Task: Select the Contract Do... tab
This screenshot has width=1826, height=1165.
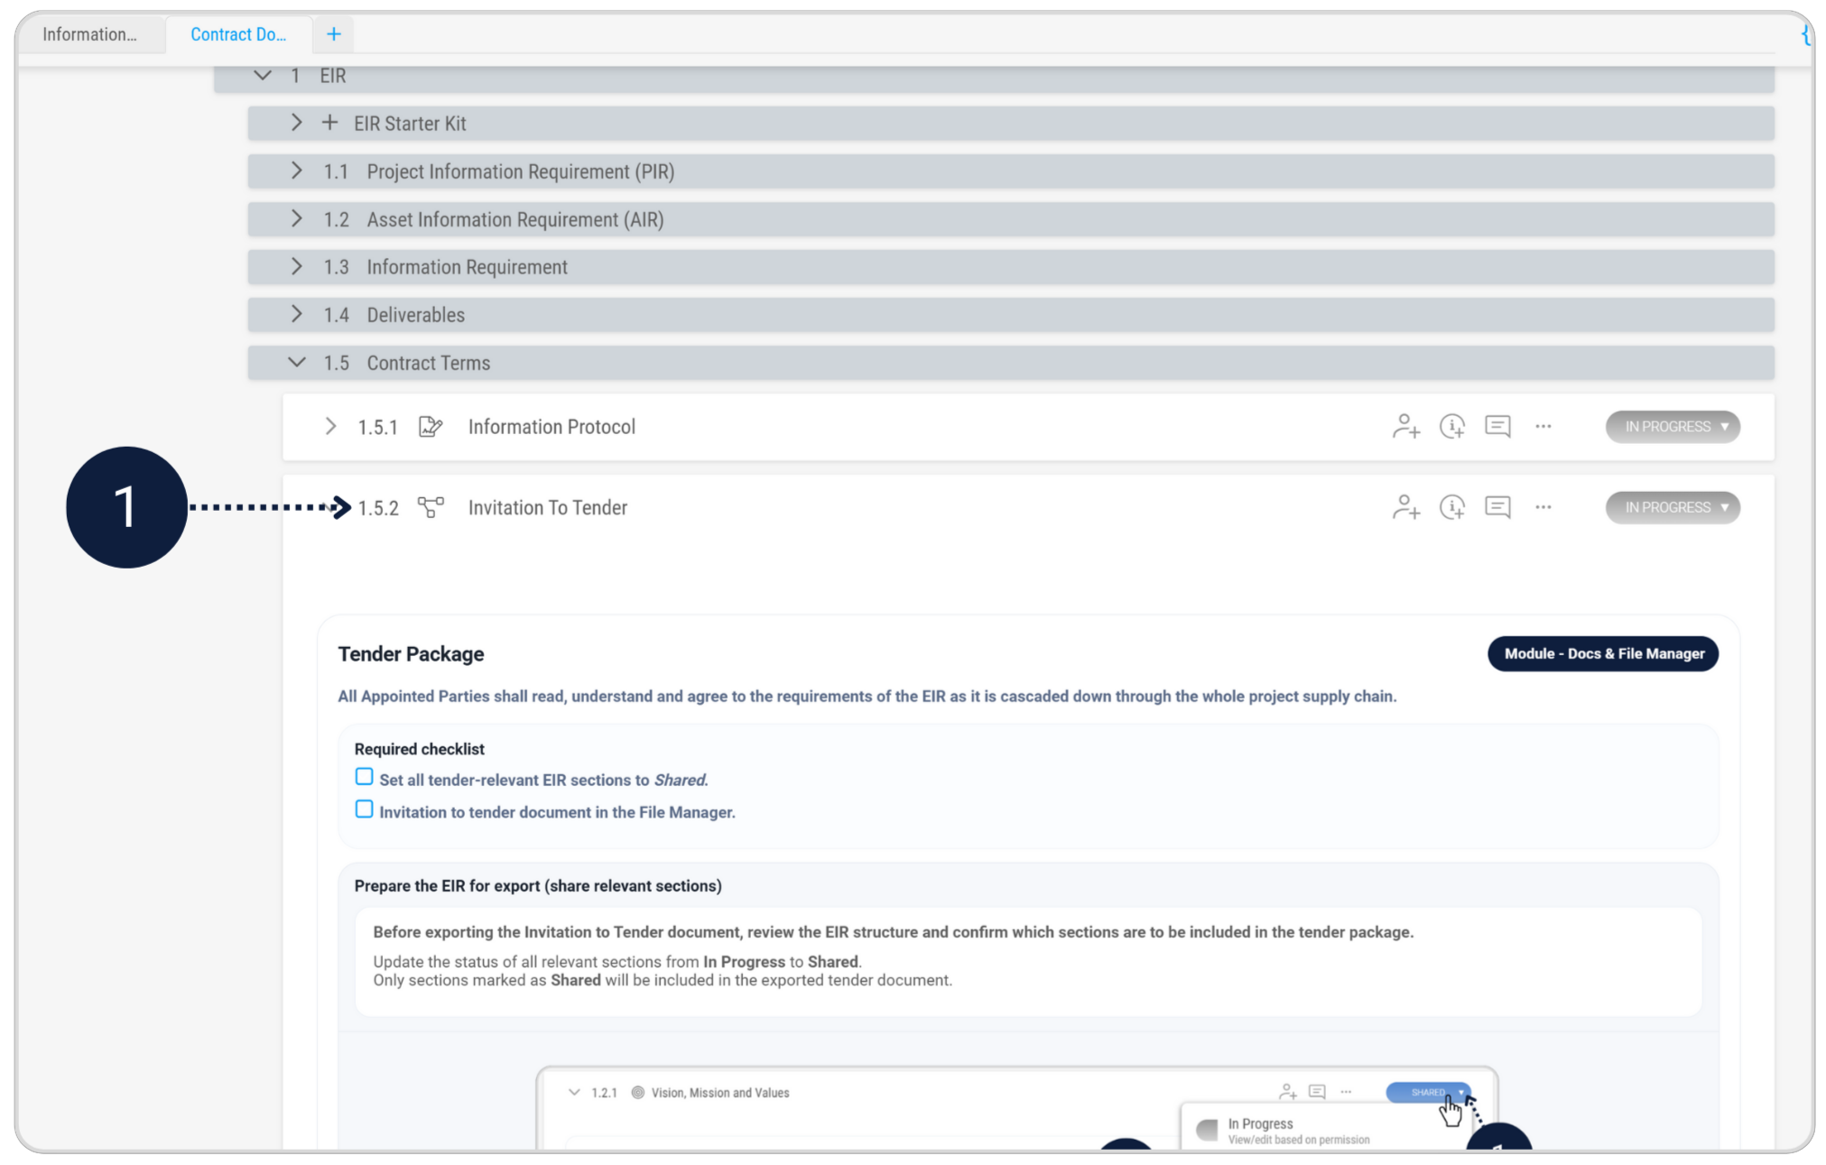Action: coord(238,34)
